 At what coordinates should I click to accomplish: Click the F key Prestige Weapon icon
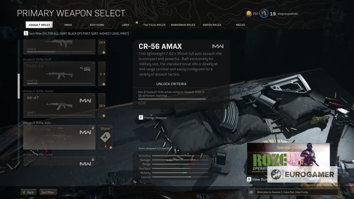(141, 117)
